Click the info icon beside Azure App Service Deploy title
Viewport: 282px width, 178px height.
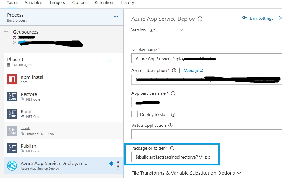[200, 19]
